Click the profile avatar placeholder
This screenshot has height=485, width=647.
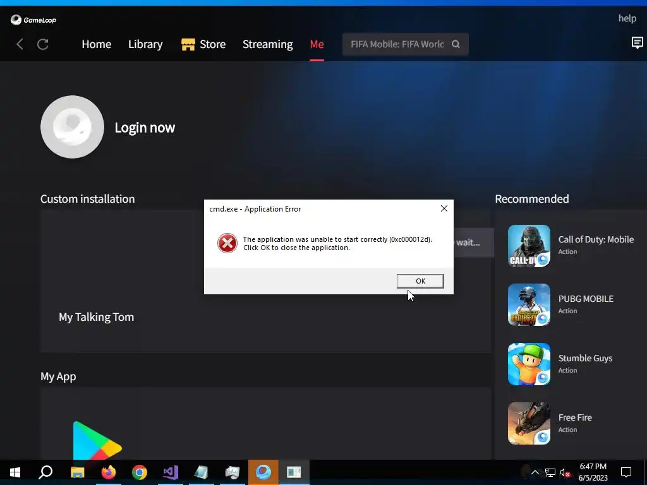click(72, 127)
